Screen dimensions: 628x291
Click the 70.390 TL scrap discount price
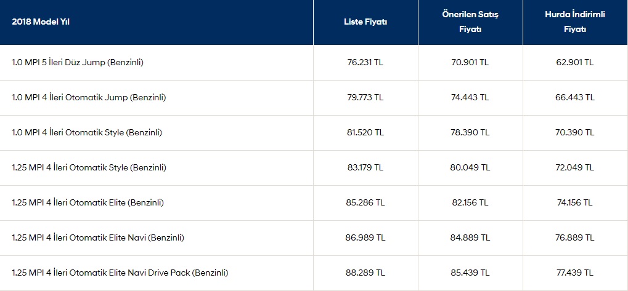(x=575, y=133)
